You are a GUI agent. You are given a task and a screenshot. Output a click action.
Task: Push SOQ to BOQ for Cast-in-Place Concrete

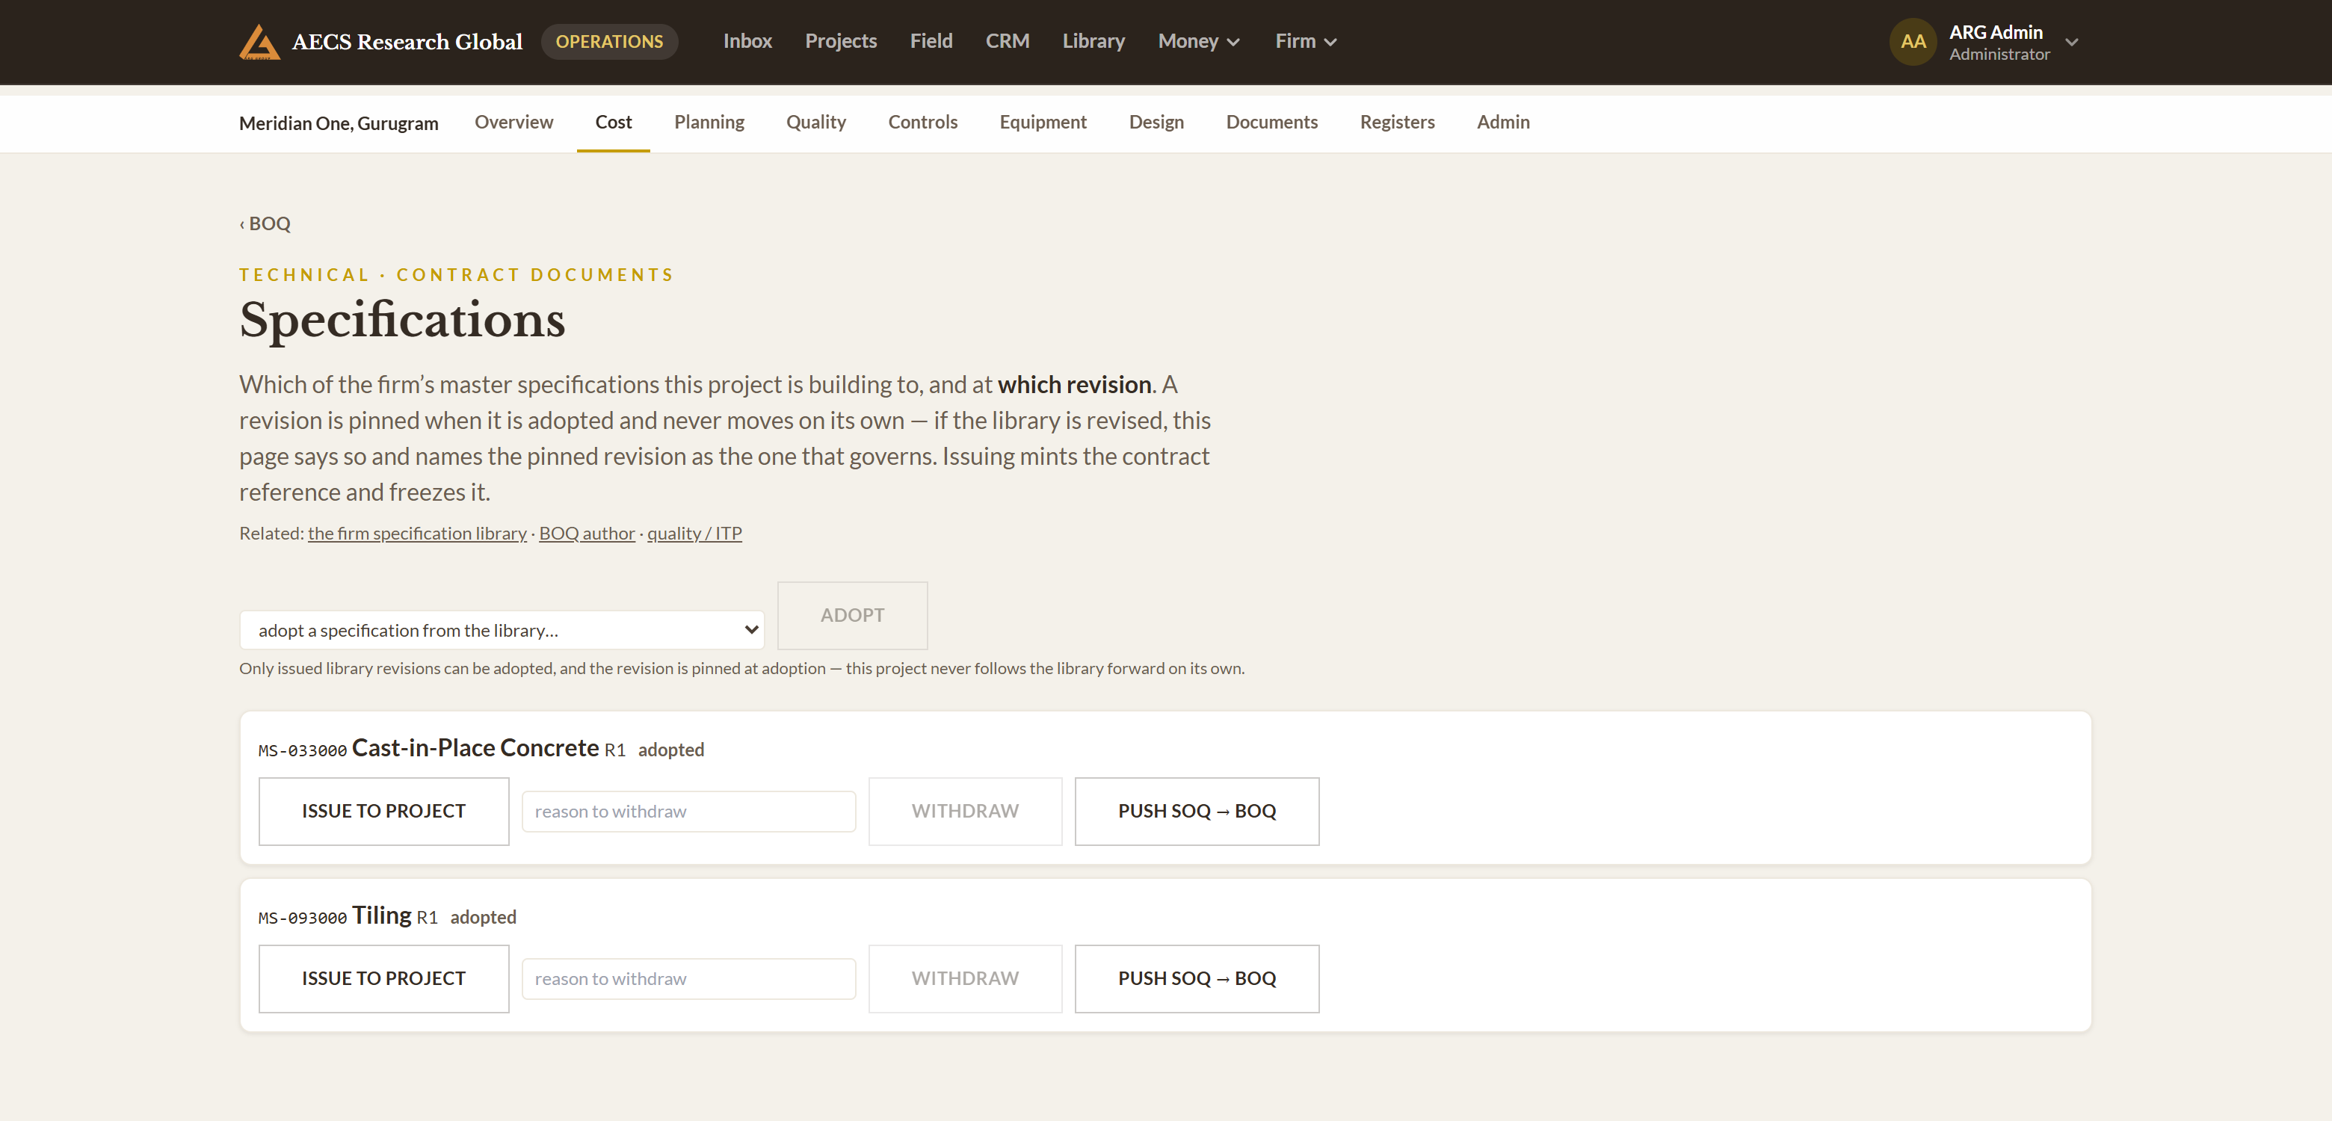(1197, 812)
